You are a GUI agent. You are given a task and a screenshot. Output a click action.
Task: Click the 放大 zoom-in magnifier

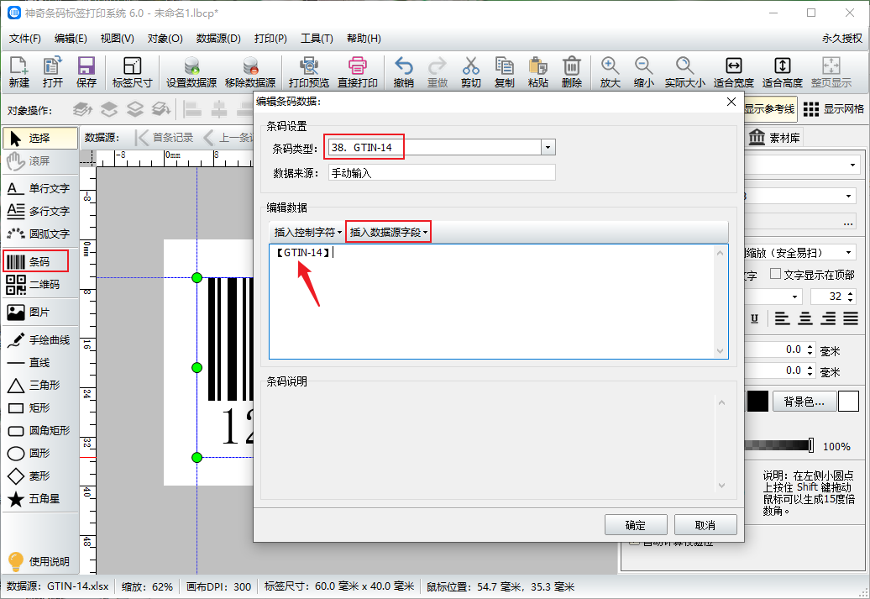pyautogui.click(x=610, y=72)
